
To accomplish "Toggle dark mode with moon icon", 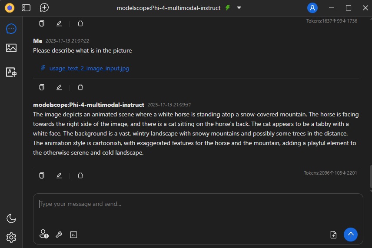I will 11,218.
